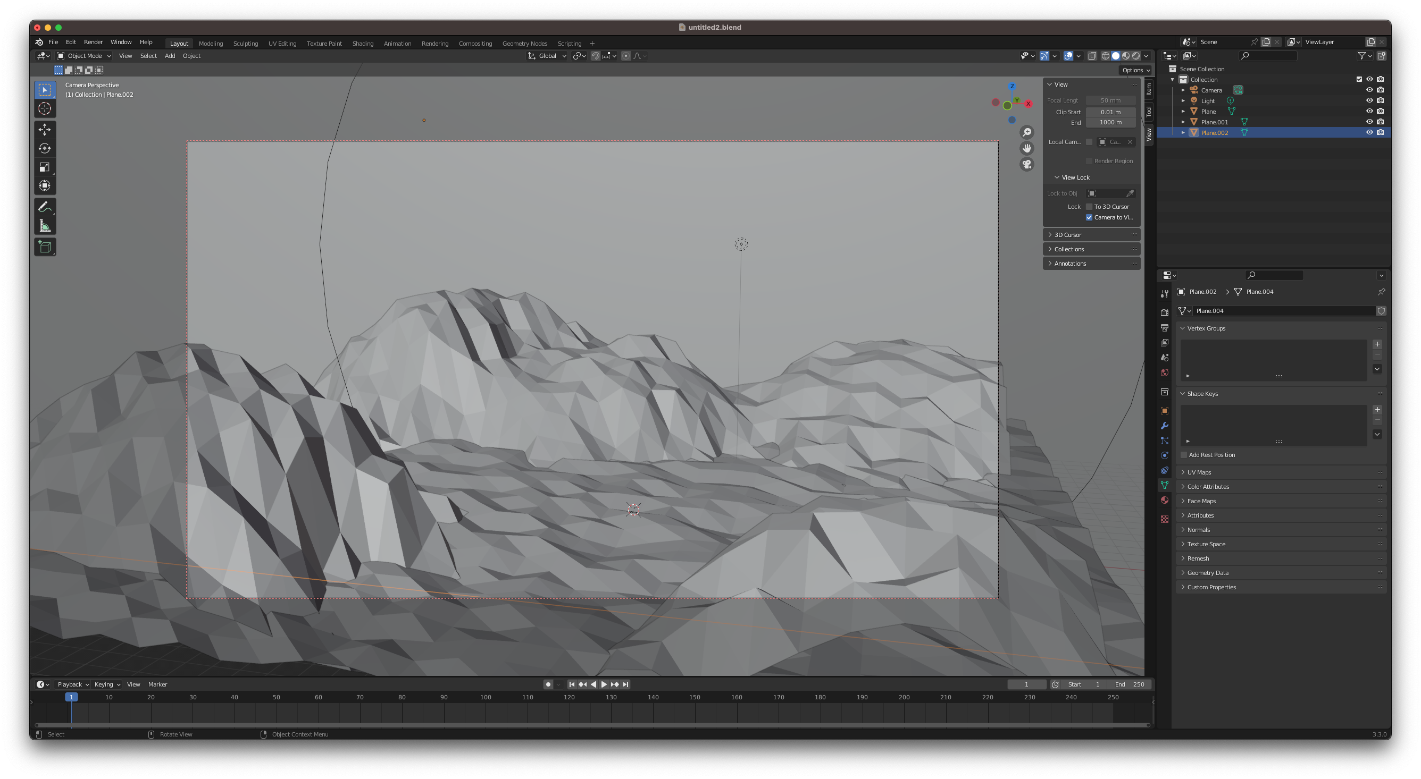This screenshot has height=779, width=1421.
Task: Expand the UV Maps panel
Action: point(1199,472)
